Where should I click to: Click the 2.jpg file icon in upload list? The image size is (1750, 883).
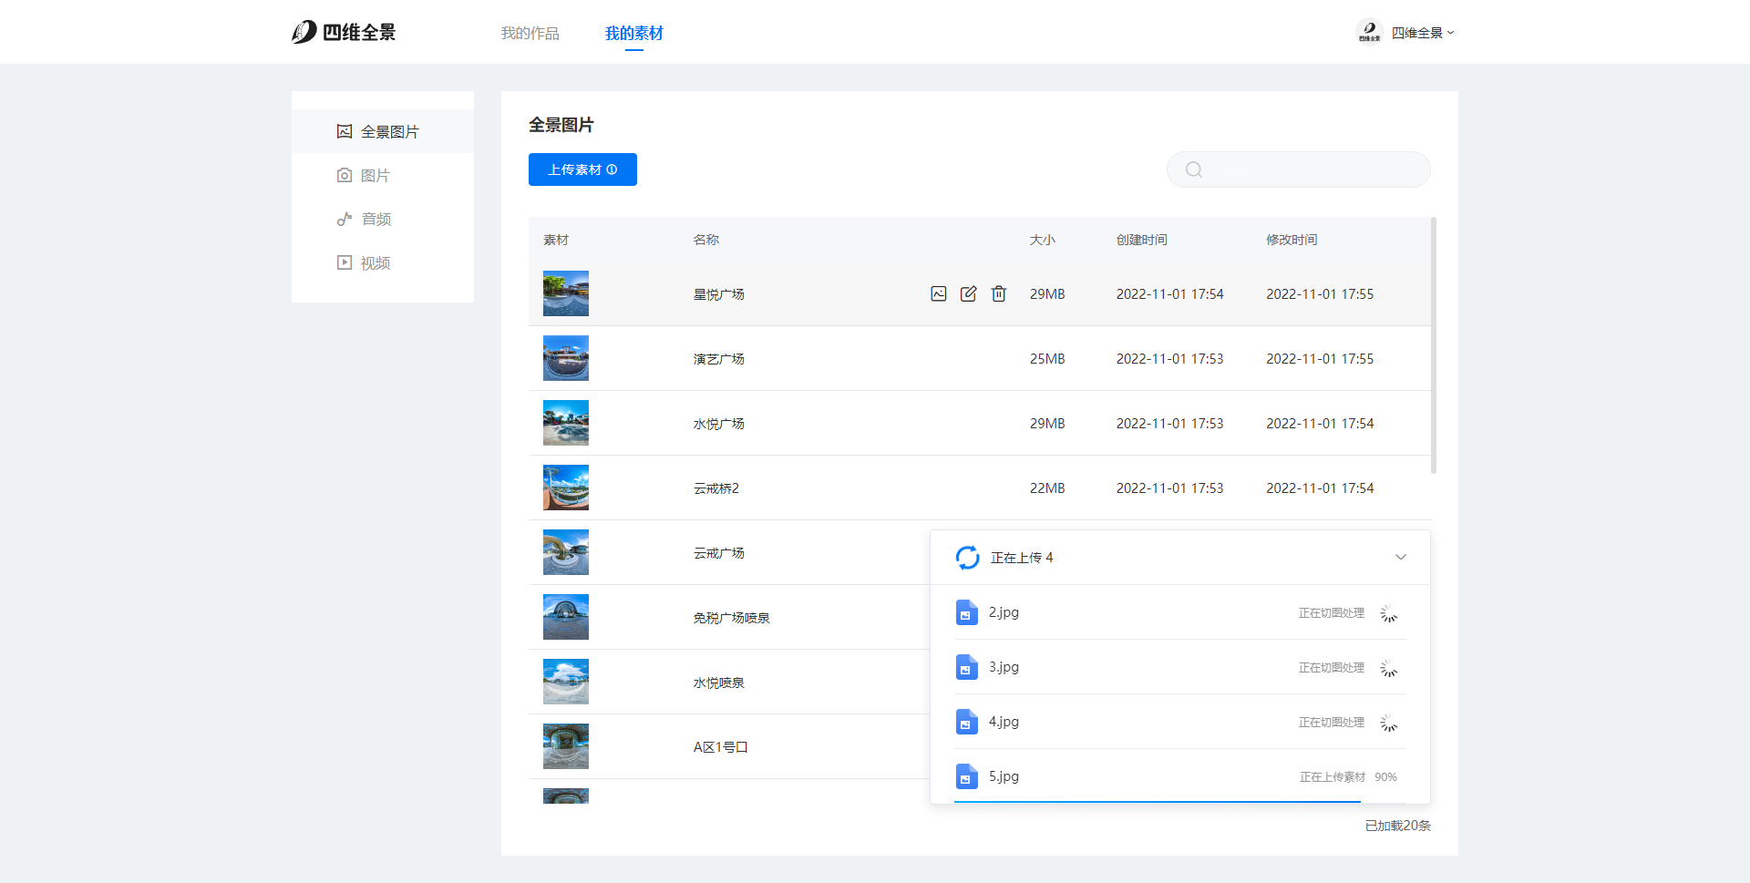click(x=966, y=612)
